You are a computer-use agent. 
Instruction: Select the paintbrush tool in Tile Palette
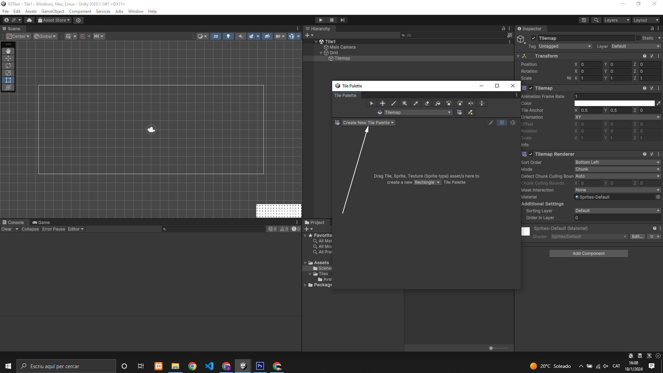pos(394,103)
